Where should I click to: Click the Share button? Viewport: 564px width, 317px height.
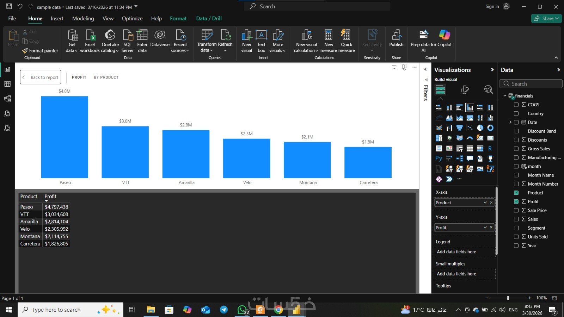point(546,18)
